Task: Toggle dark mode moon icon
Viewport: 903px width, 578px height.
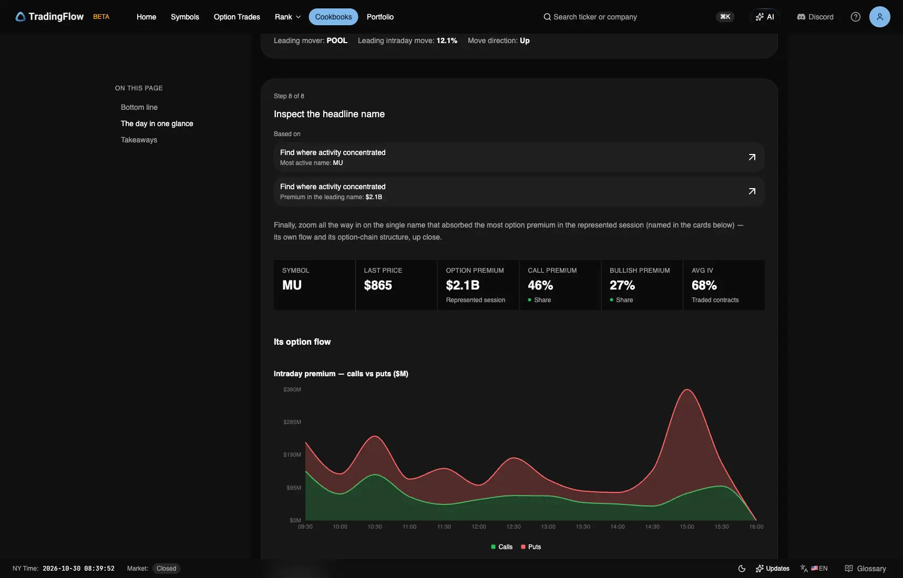Action: (x=742, y=569)
